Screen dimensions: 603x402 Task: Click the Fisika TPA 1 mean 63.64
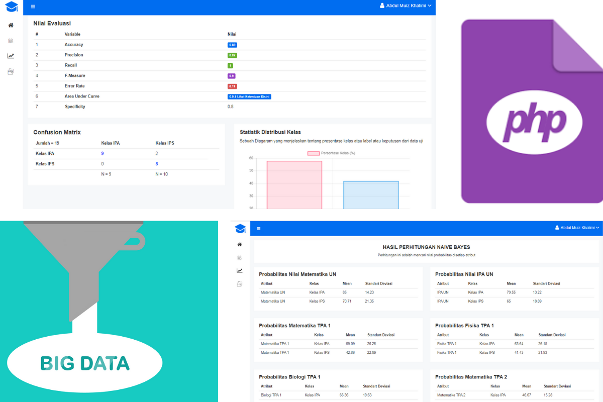[x=520, y=344]
